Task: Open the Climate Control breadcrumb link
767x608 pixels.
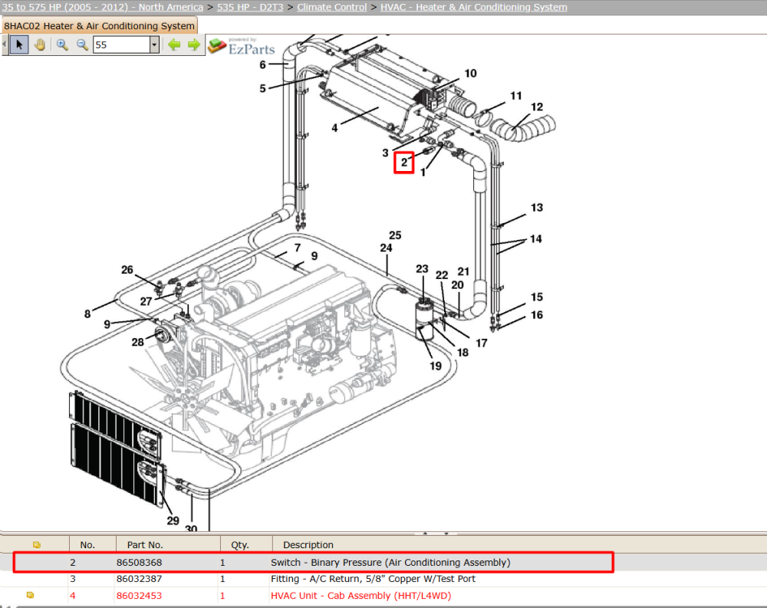Action: [331, 8]
